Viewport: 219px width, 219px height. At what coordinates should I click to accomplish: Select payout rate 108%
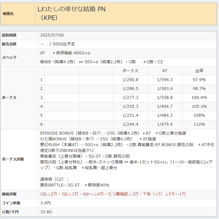point(199,116)
